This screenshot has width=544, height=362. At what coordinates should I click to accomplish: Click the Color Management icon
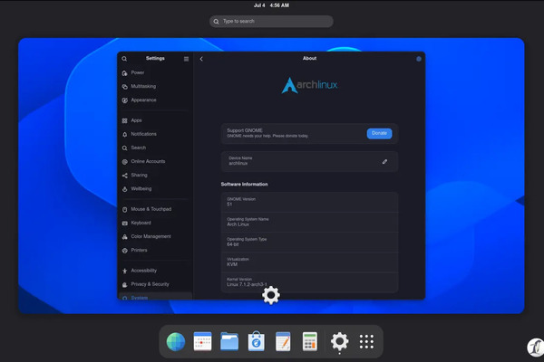pos(125,237)
